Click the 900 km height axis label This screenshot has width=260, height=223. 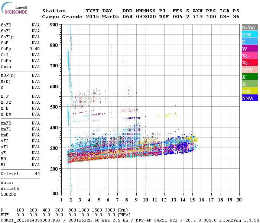tap(54, 25)
